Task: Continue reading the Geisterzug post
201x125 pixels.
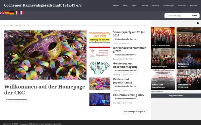Action: 125,70
